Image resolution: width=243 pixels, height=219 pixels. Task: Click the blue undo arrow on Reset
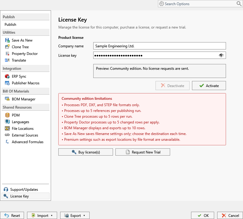[x=7, y=215]
